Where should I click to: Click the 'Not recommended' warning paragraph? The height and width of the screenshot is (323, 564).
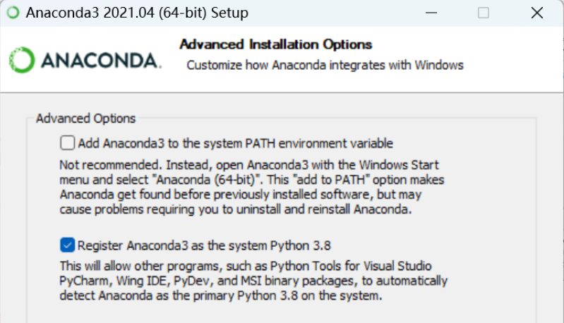click(251, 186)
